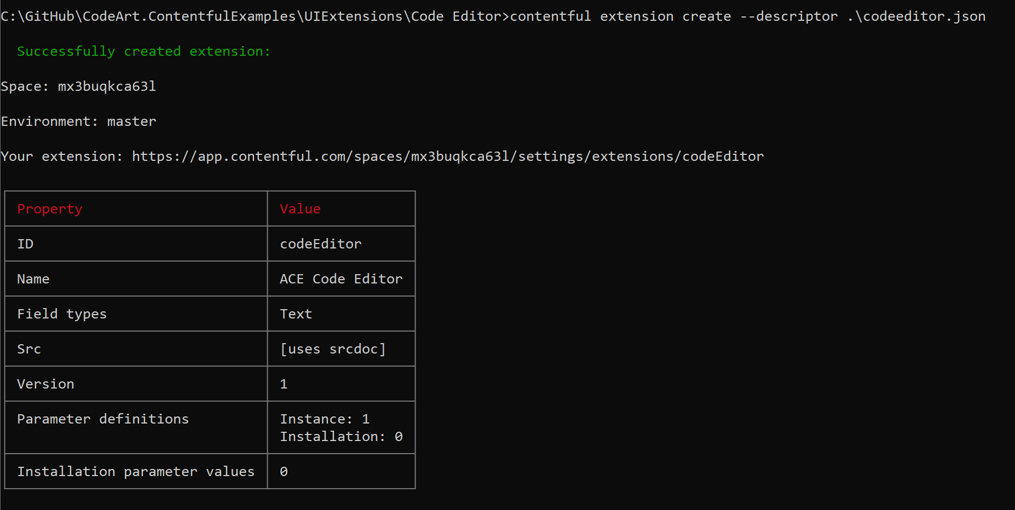Screen dimensions: 1015x510
Task: Click the Parameter definitions row
Action: 103,419
